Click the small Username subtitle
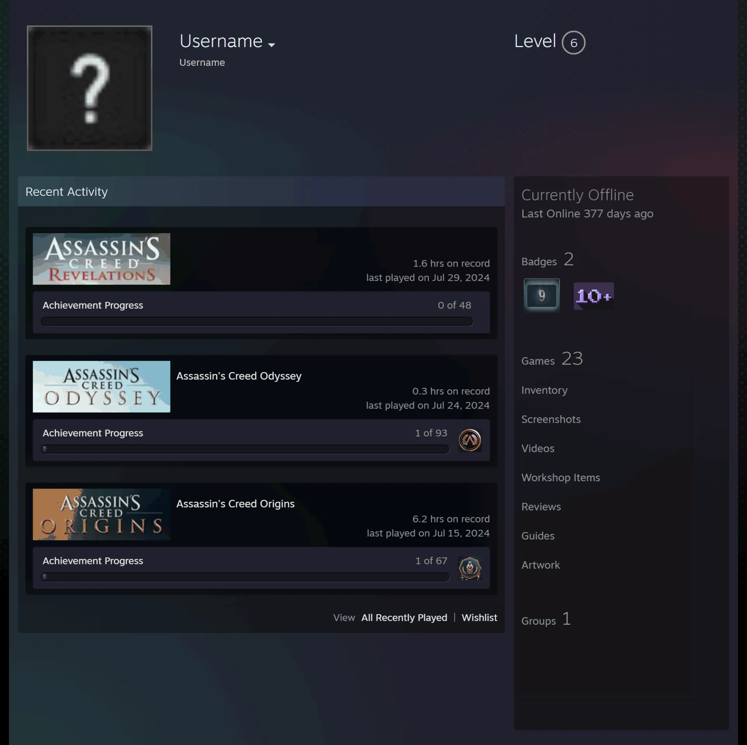This screenshot has height=745, width=747. tap(202, 62)
